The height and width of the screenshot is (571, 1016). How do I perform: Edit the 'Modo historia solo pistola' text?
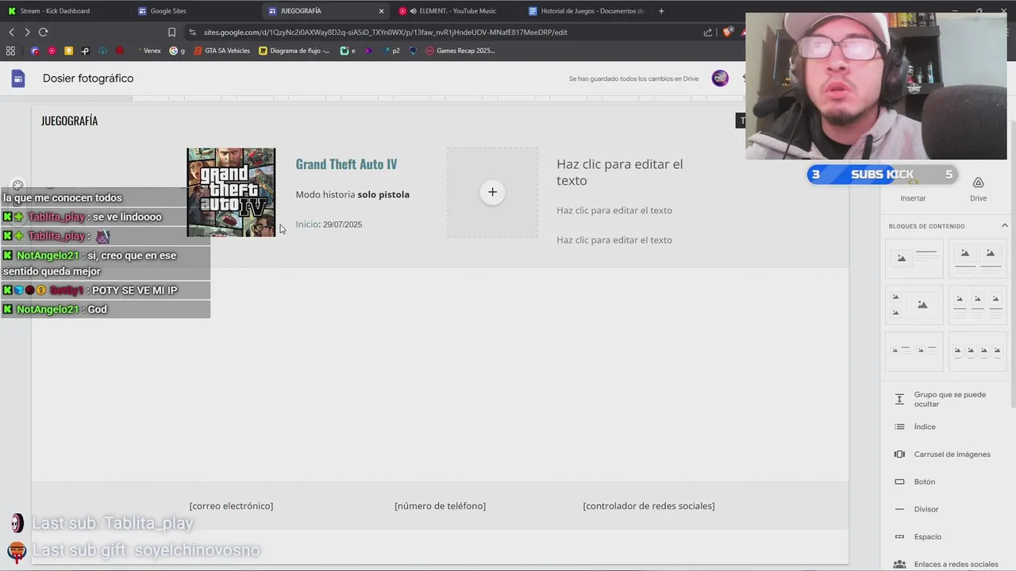[352, 194]
